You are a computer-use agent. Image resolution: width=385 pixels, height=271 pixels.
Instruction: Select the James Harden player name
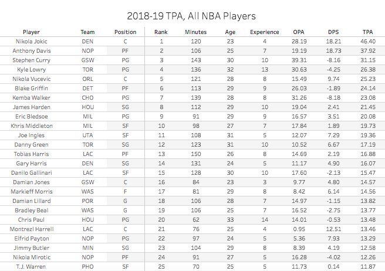point(31,107)
